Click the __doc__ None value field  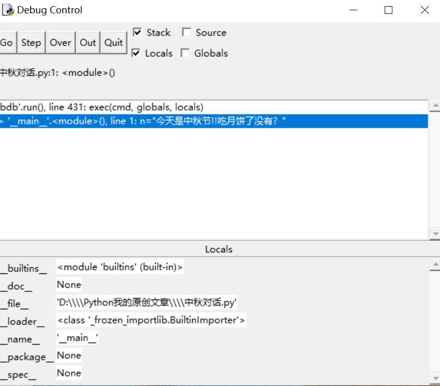[x=69, y=285]
